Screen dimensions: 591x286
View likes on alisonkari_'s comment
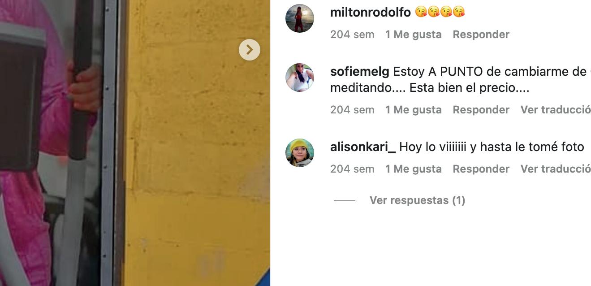tap(413, 169)
